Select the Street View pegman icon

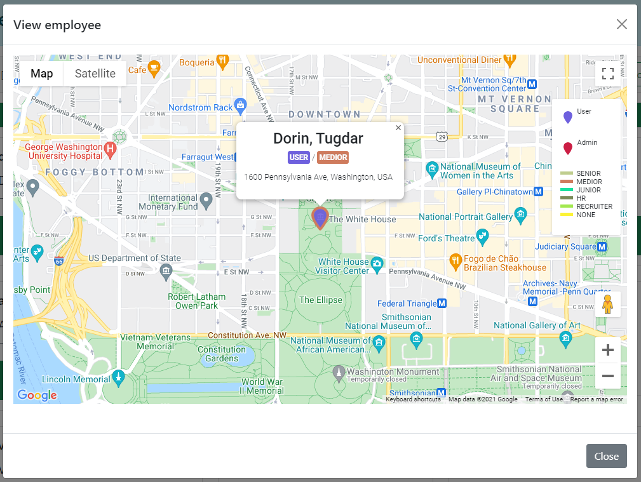[607, 304]
